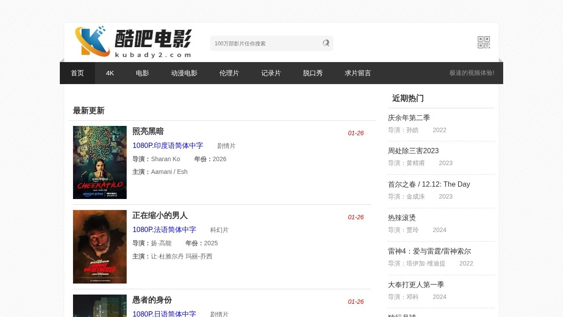Open the QR code icon at top right
This screenshot has height=317, width=563.
pos(484,42)
